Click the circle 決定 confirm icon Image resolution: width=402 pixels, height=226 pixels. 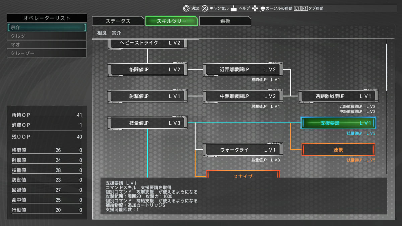click(x=186, y=8)
